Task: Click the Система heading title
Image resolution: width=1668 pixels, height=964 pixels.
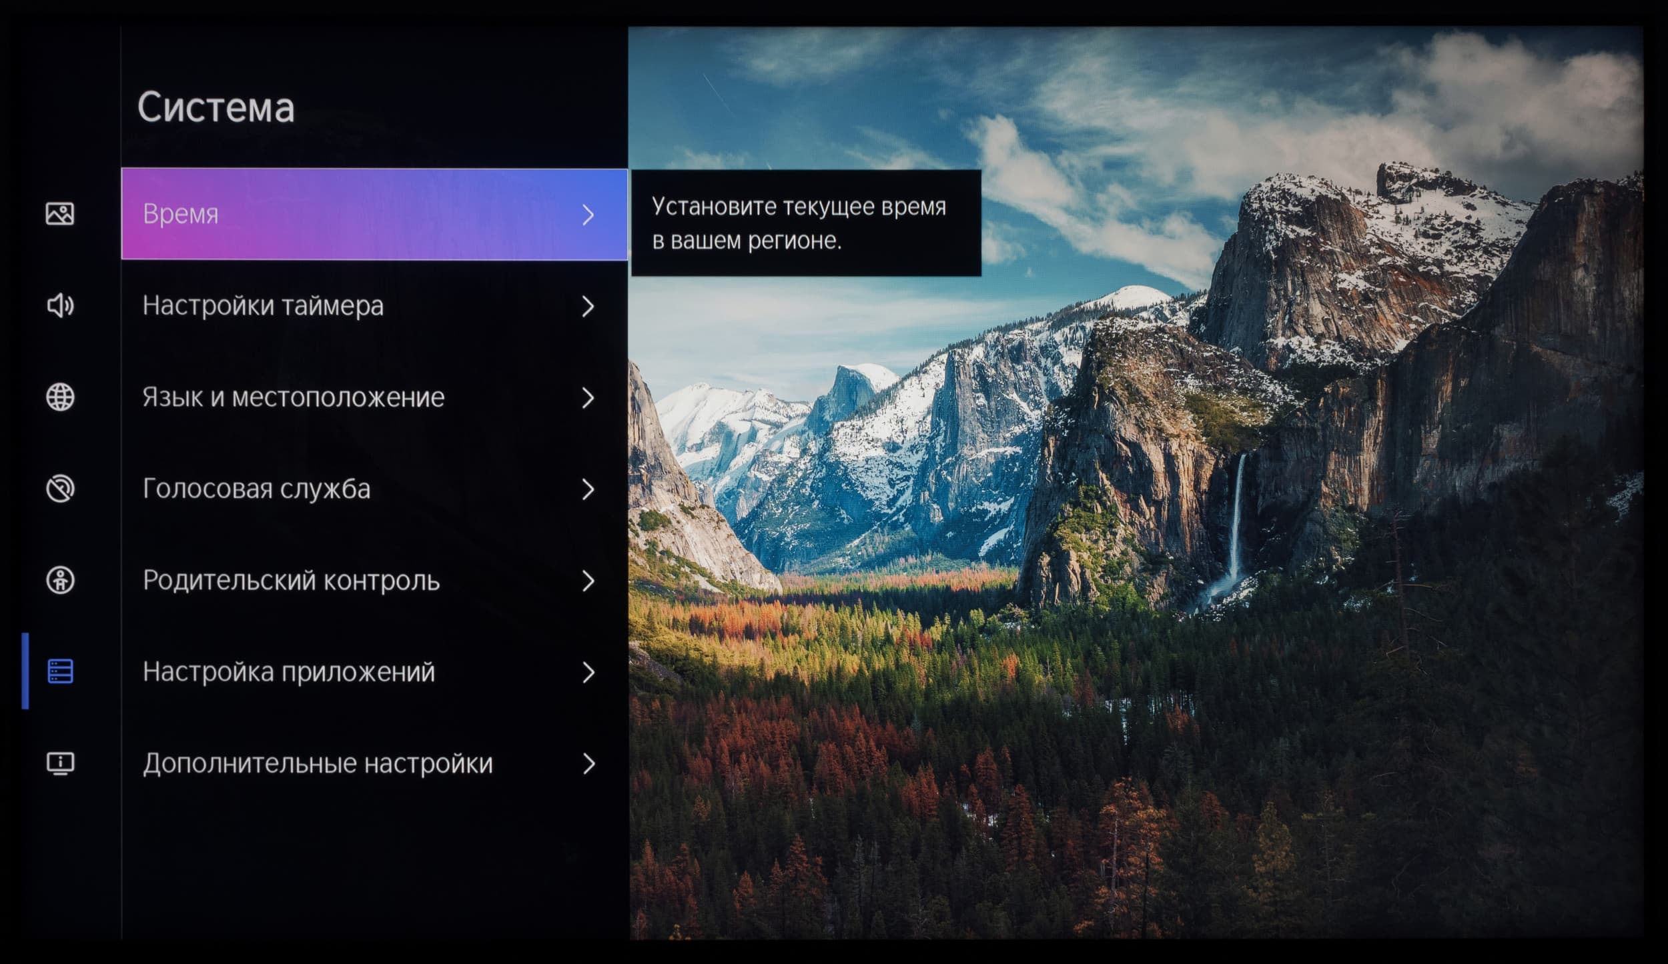Action: 216,107
